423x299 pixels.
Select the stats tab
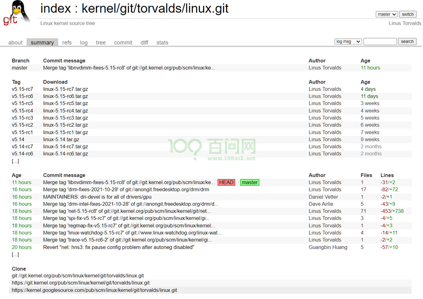162,42
